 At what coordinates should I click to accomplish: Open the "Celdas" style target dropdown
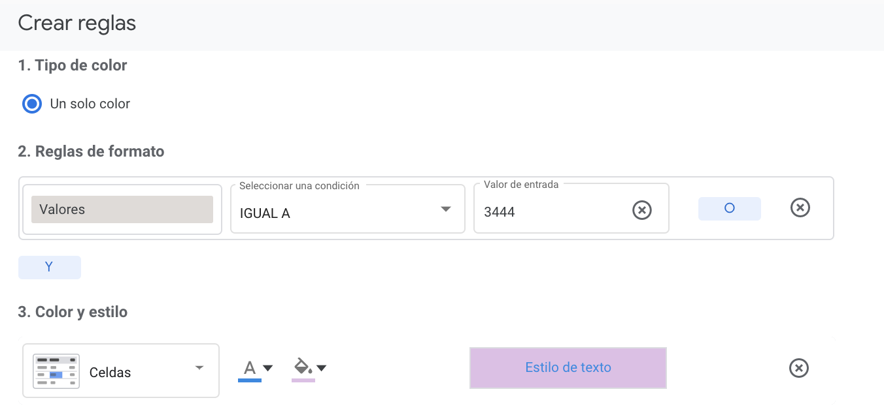[x=121, y=371]
